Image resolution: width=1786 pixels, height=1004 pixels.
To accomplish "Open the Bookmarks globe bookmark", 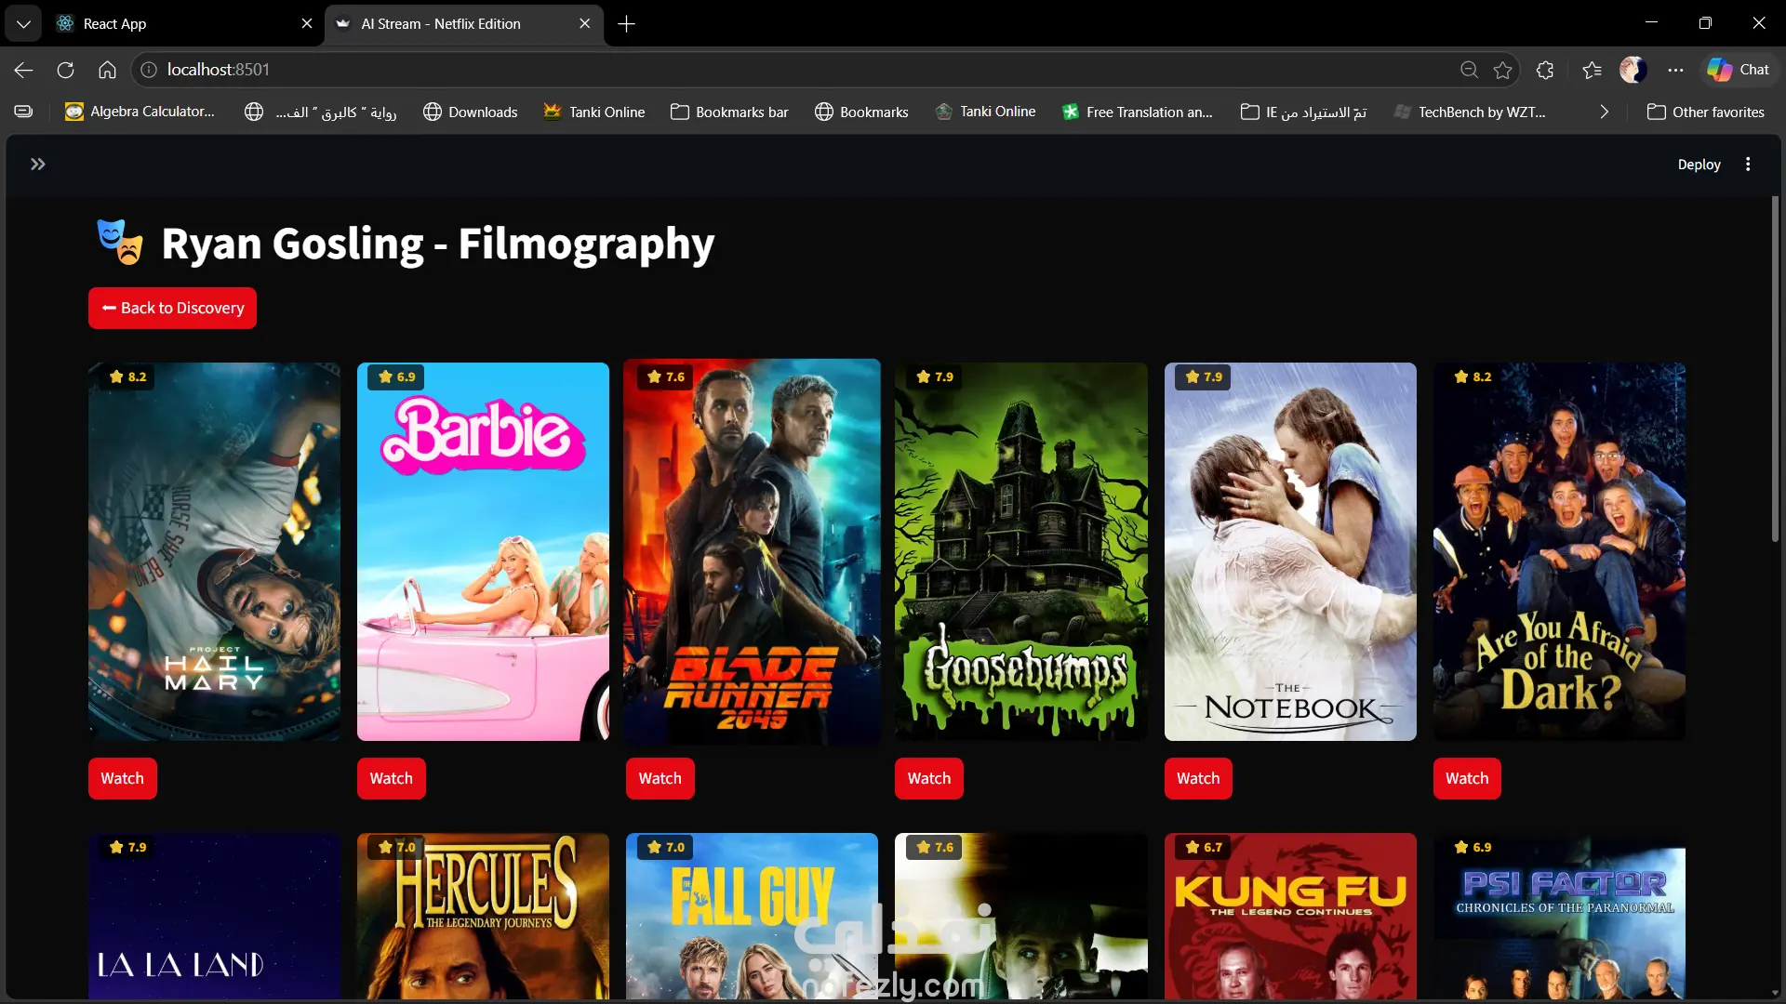I will pos(861,112).
